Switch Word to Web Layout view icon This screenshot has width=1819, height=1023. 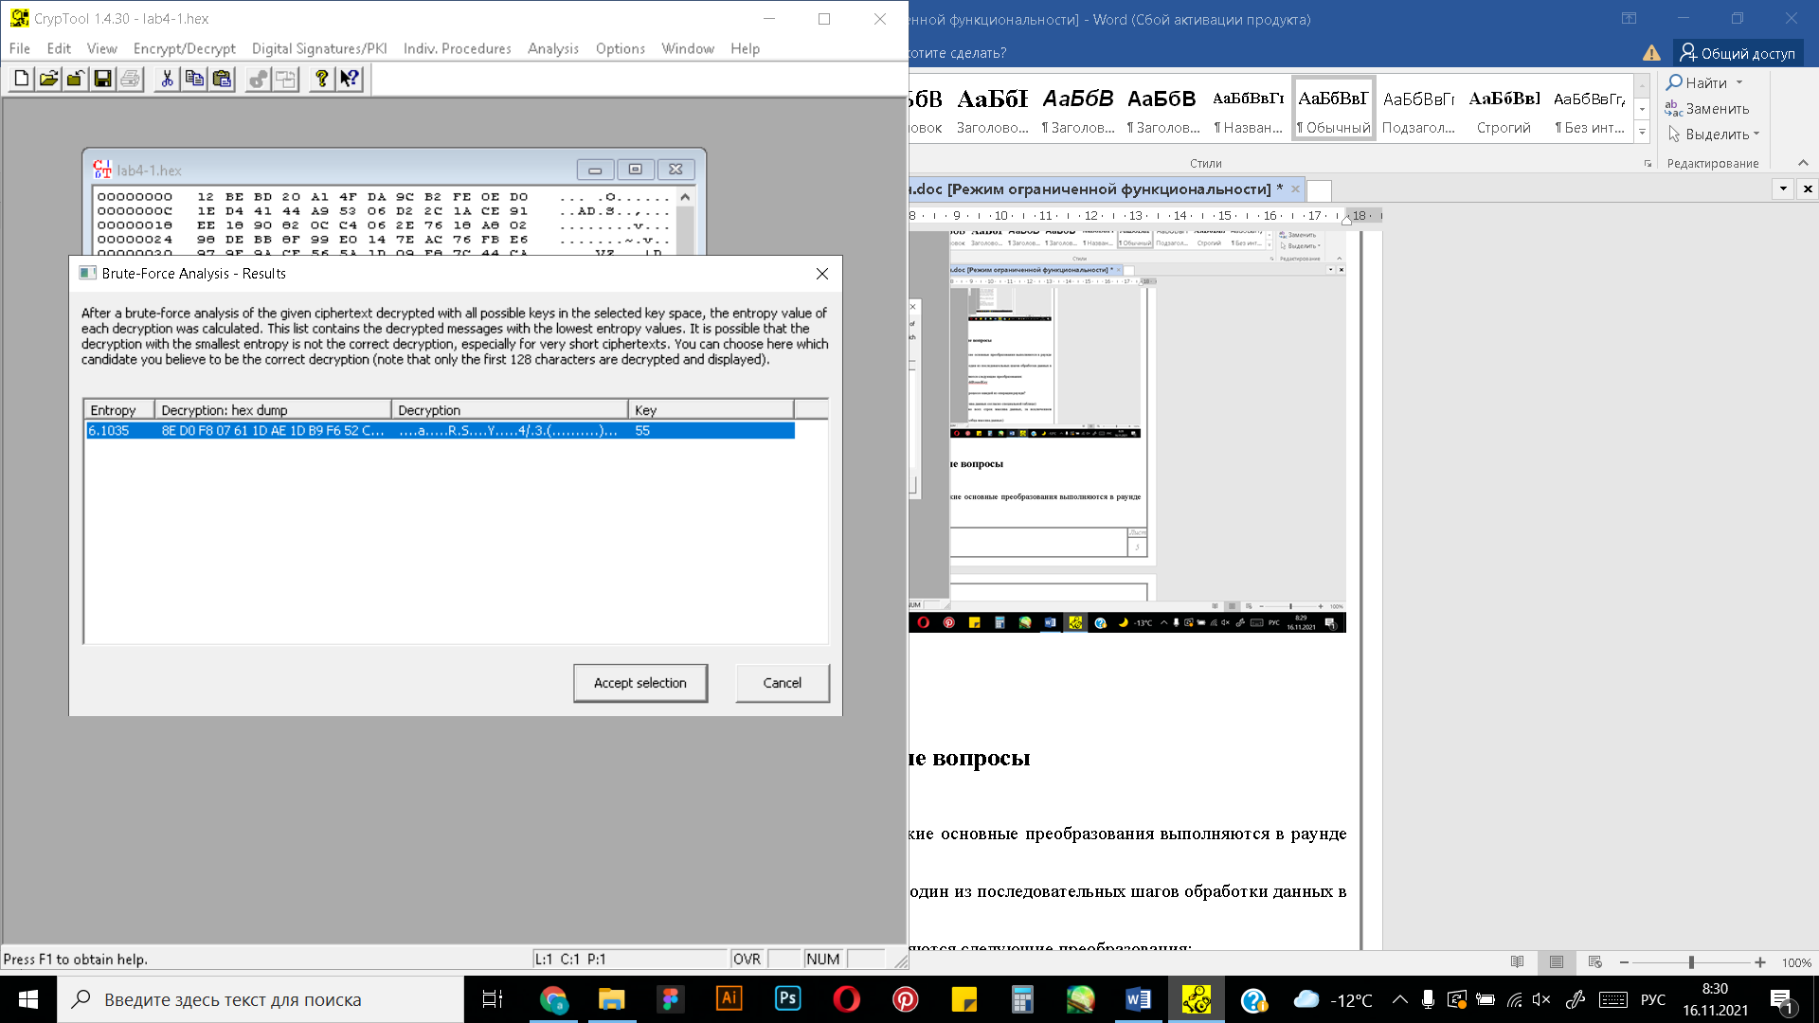1594,962
